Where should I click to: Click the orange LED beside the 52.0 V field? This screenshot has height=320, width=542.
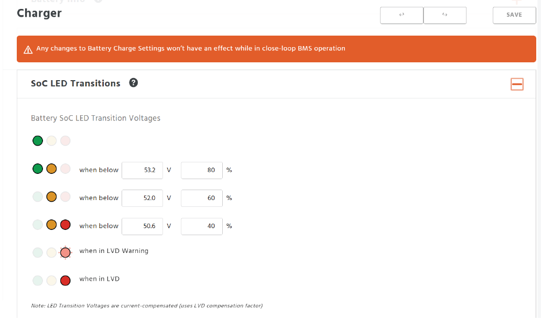coord(51,197)
